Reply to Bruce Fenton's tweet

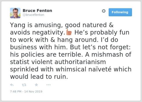(x=12, y=85)
